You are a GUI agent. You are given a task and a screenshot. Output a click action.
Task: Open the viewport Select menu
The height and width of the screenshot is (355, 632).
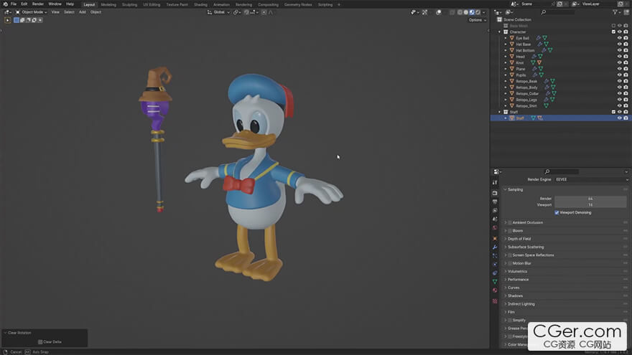point(69,12)
